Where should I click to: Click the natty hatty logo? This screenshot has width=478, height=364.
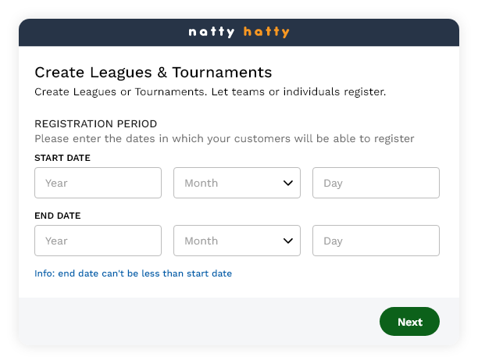pyautogui.click(x=239, y=32)
